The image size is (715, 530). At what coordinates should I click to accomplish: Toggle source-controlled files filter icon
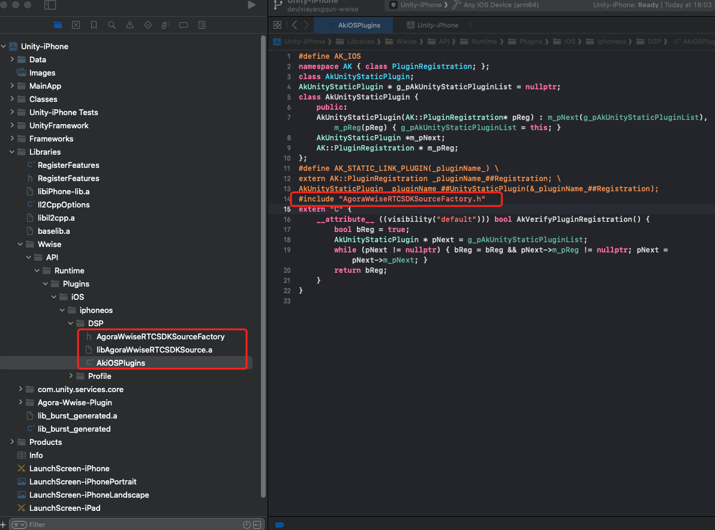pos(257,525)
